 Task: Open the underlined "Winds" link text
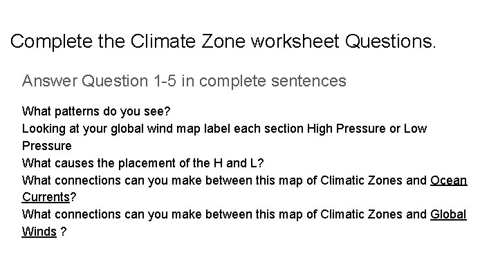[39, 232]
